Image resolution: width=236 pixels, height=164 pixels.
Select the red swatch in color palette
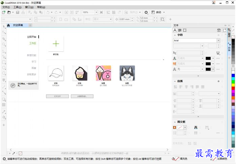(233, 88)
